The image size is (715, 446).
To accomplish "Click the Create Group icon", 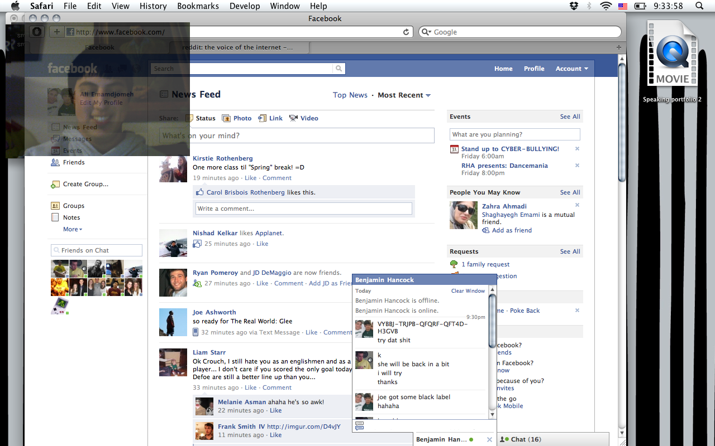I will coord(55,185).
